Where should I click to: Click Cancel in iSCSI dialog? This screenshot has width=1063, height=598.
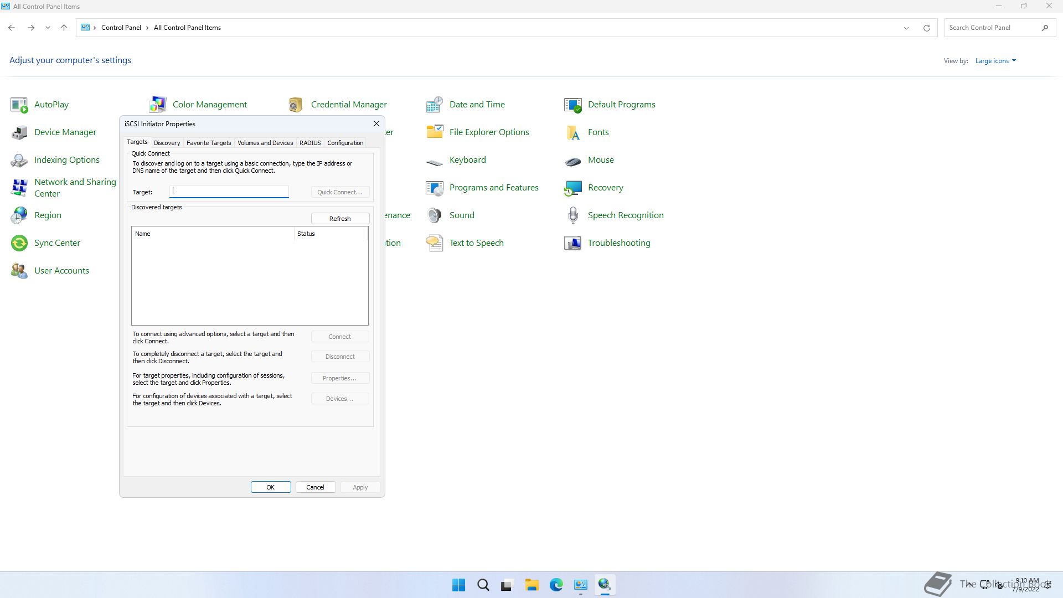tap(315, 487)
